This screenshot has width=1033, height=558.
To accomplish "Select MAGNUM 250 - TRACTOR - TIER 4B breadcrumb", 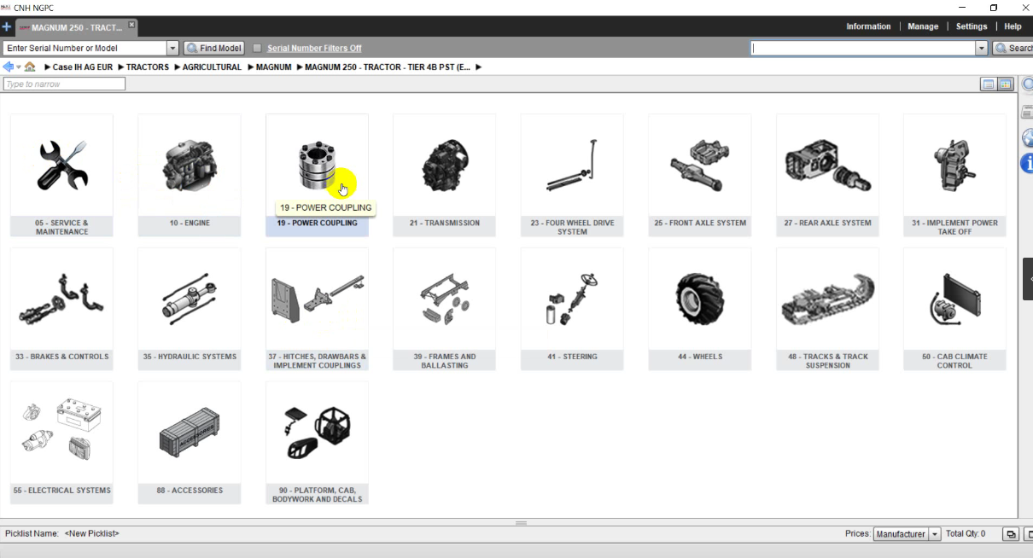I will coord(388,67).
